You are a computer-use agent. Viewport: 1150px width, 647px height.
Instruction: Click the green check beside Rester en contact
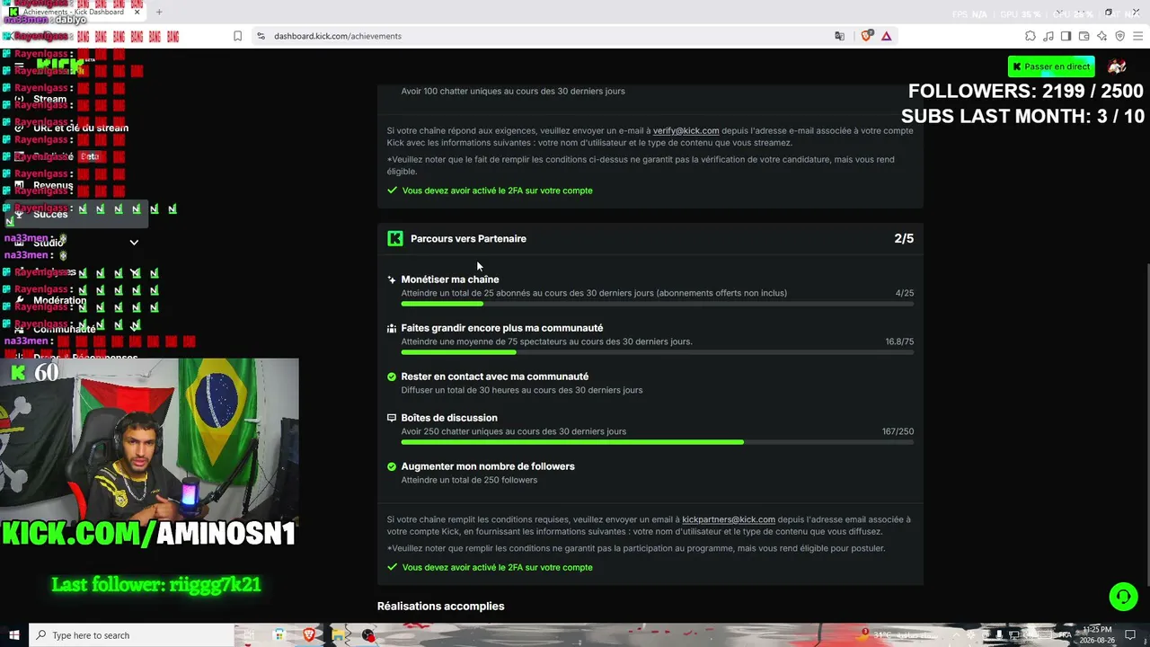click(x=392, y=377)
